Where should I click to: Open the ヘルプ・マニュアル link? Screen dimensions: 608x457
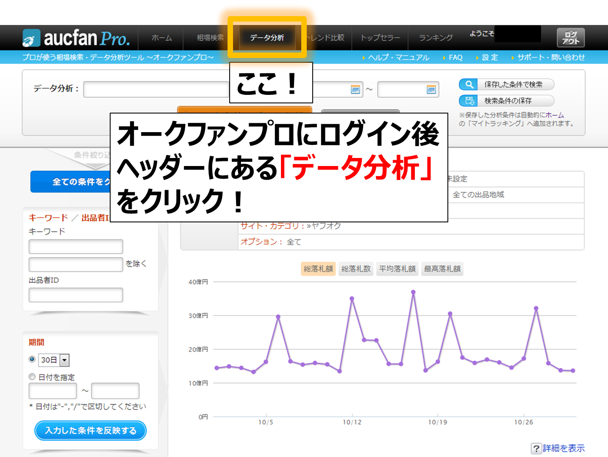click(x=398, y=58)
